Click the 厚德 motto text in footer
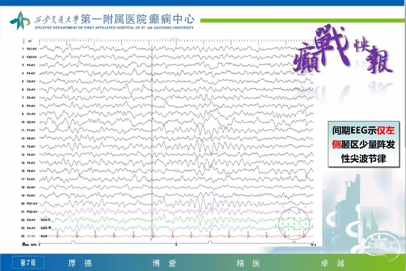The width and height of the screenshot is (406, 271). [80, 263]
